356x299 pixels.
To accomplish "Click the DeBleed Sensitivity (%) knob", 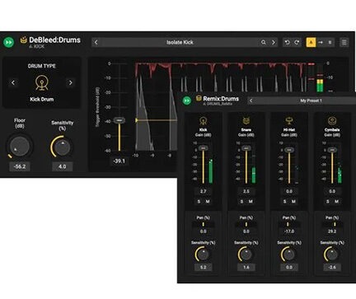I will [63, 147].
